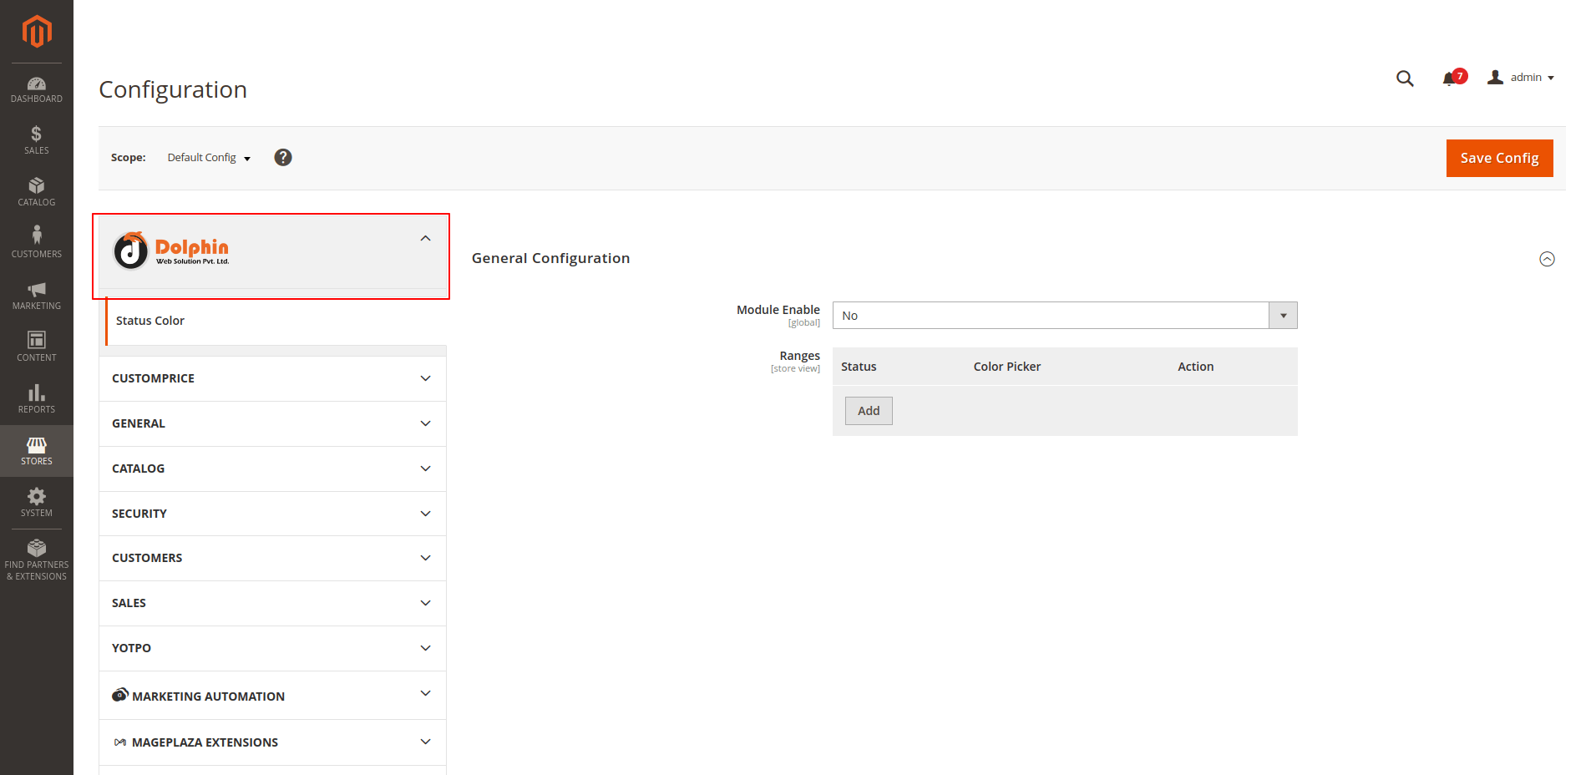
Task: Click the search magnifier icon
Action: [1405, 79]
